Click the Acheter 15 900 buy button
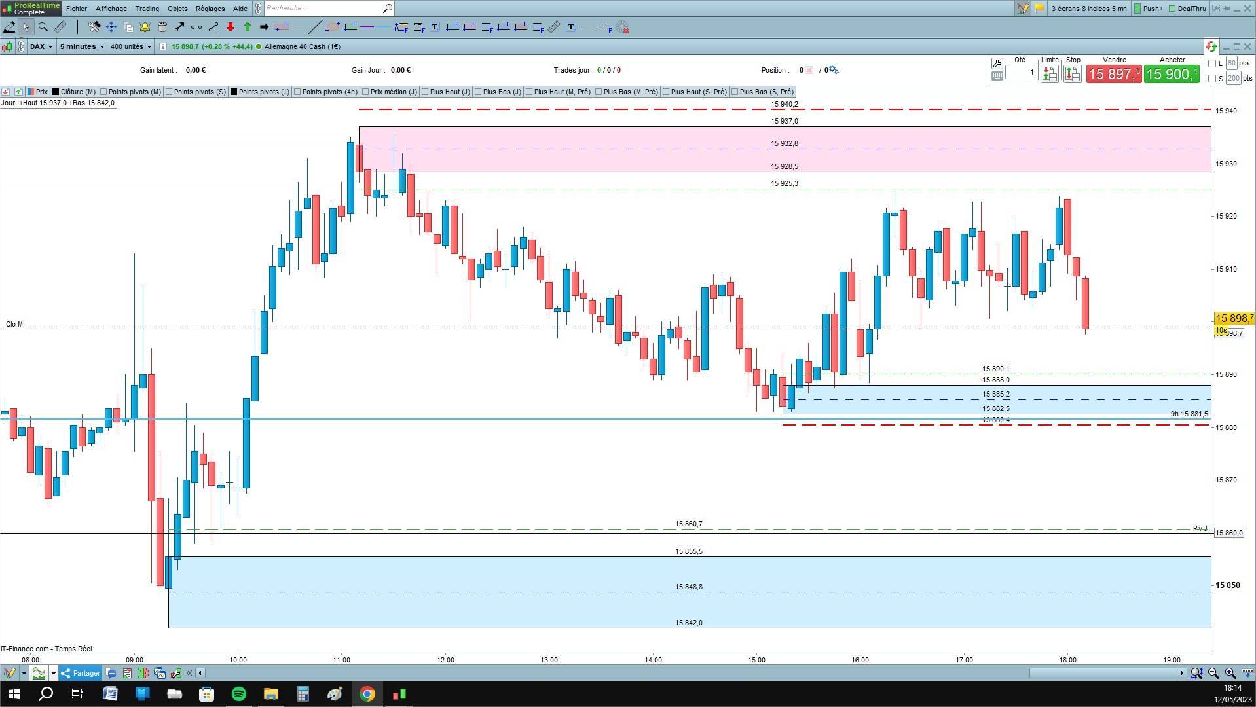 pyautogui.click(x=1172, y=74)
